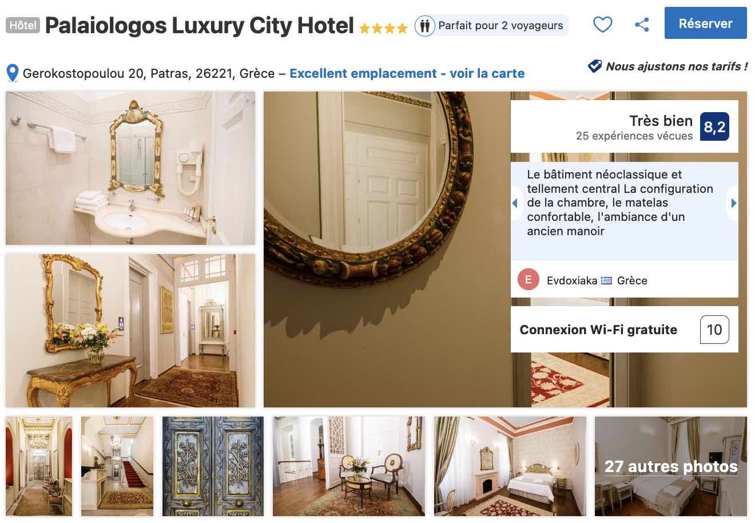755x523 pixels.
Task: Click the 8,2 review score badge
Action: (x=714, y=126)
